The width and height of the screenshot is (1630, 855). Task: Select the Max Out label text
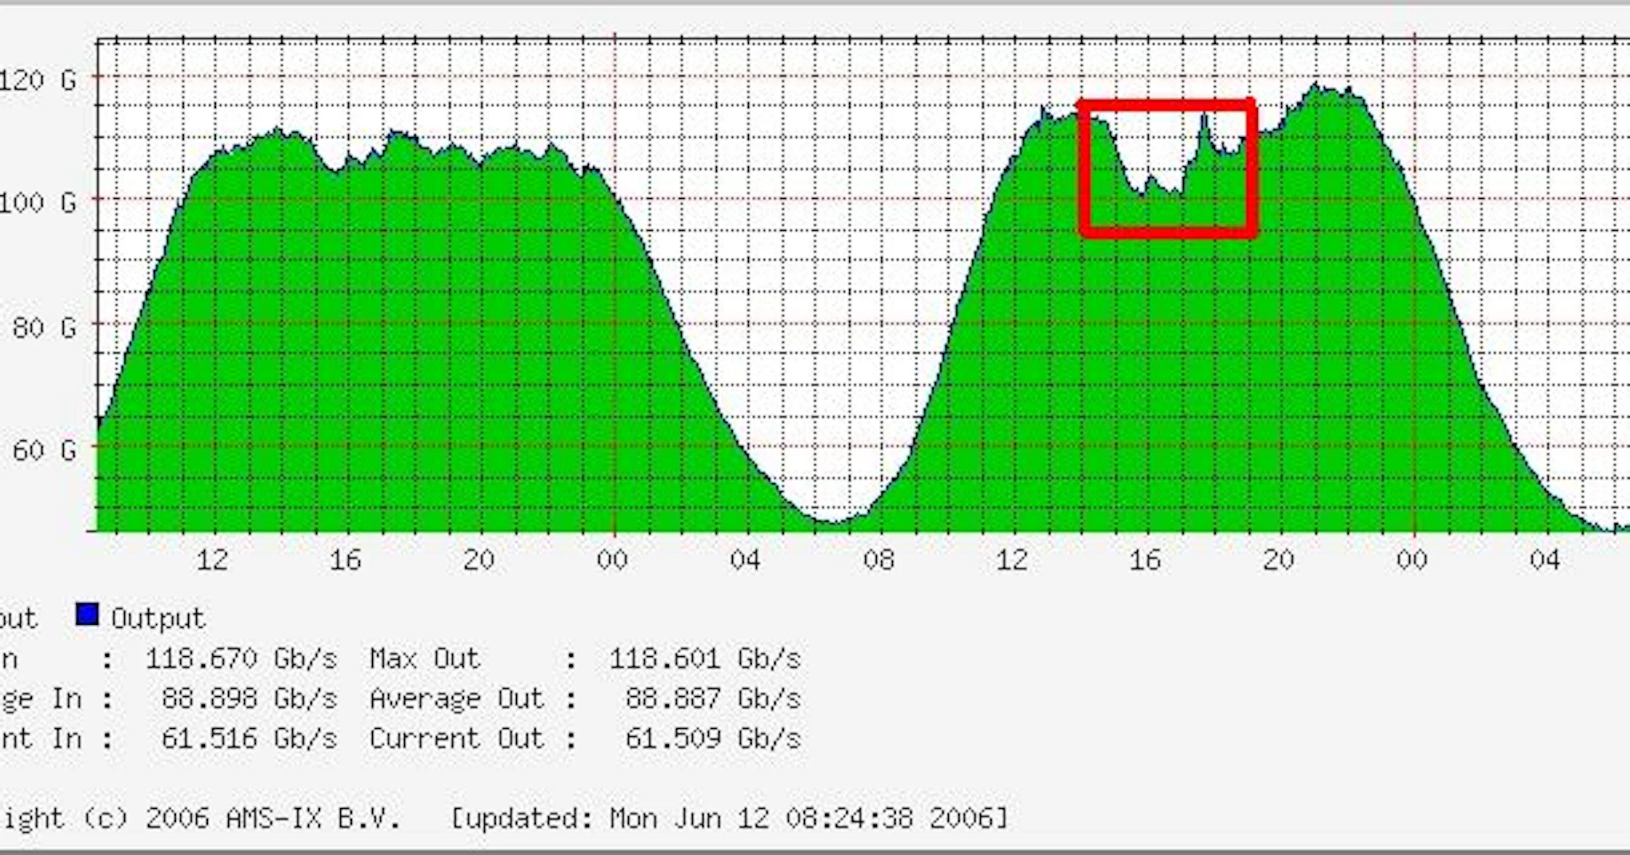(424, 659)
